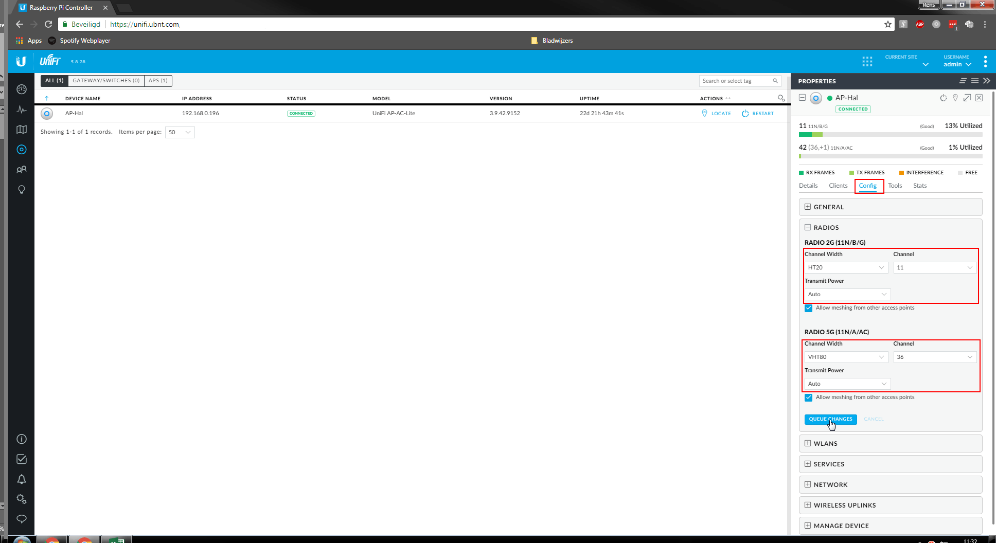Collapse the properties panel with double-chevron icon
This screenshot has width=996, height=543.
[x=987, y=81]
